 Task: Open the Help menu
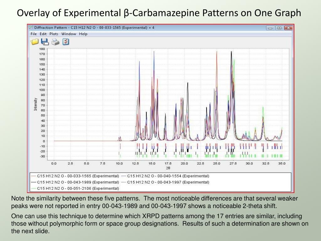[83, 34]
